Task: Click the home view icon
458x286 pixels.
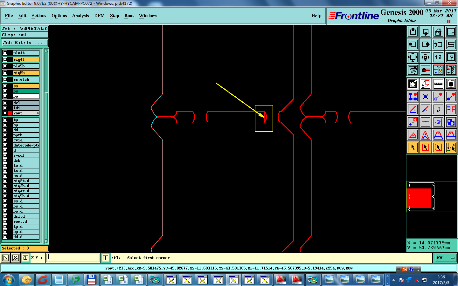Action: 438,32
